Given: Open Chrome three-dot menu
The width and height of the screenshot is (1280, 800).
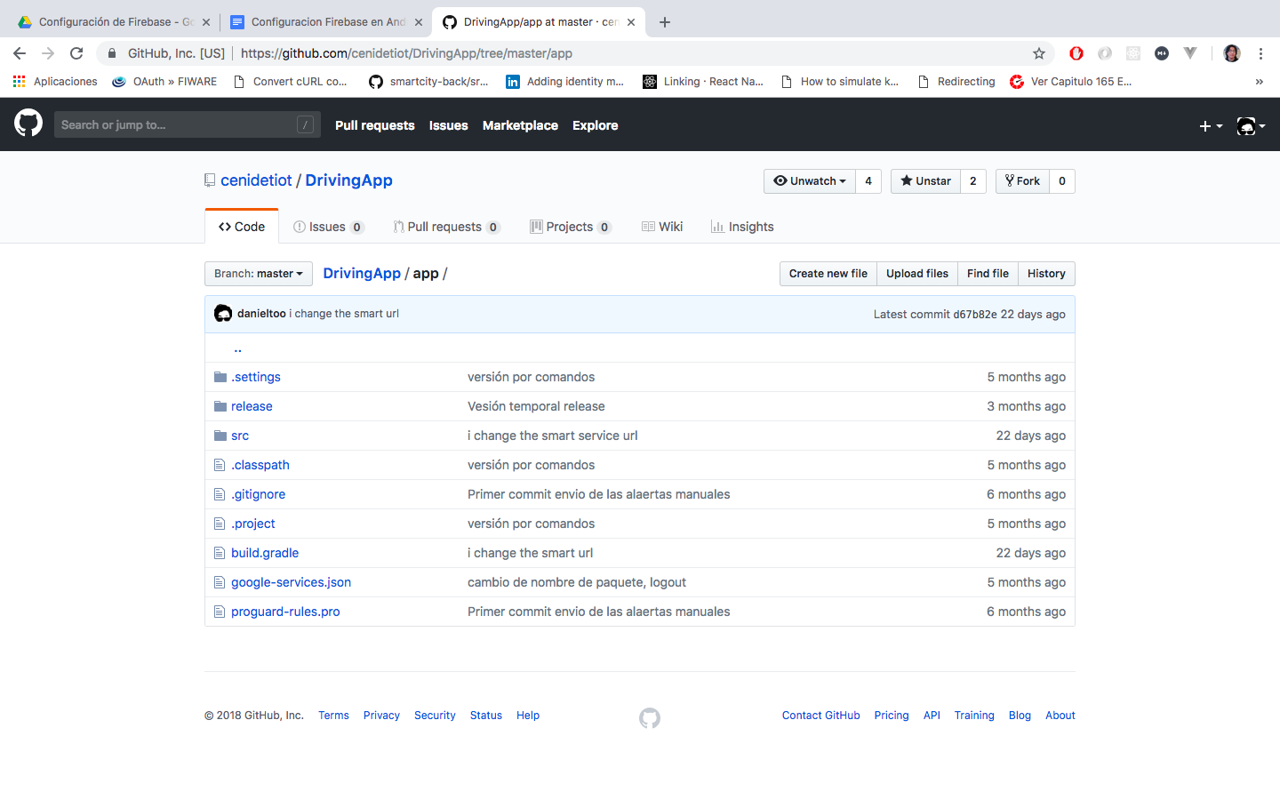Looking at the screenshot, I should [x=1260, y=53].
